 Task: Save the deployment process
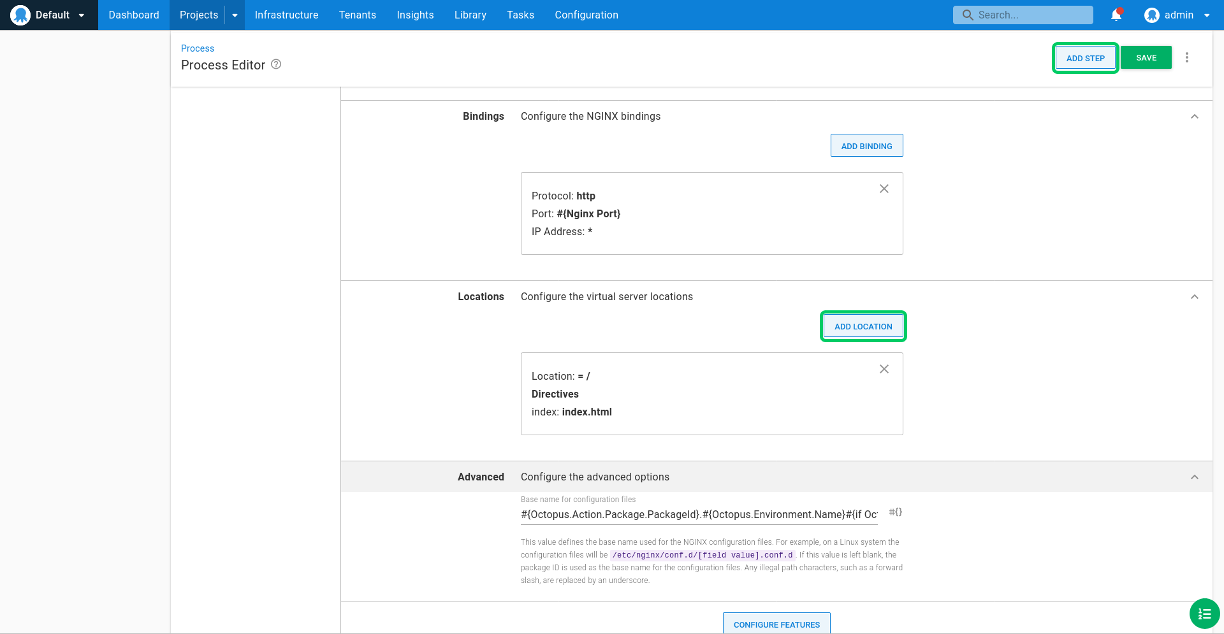pos(1146,57)
